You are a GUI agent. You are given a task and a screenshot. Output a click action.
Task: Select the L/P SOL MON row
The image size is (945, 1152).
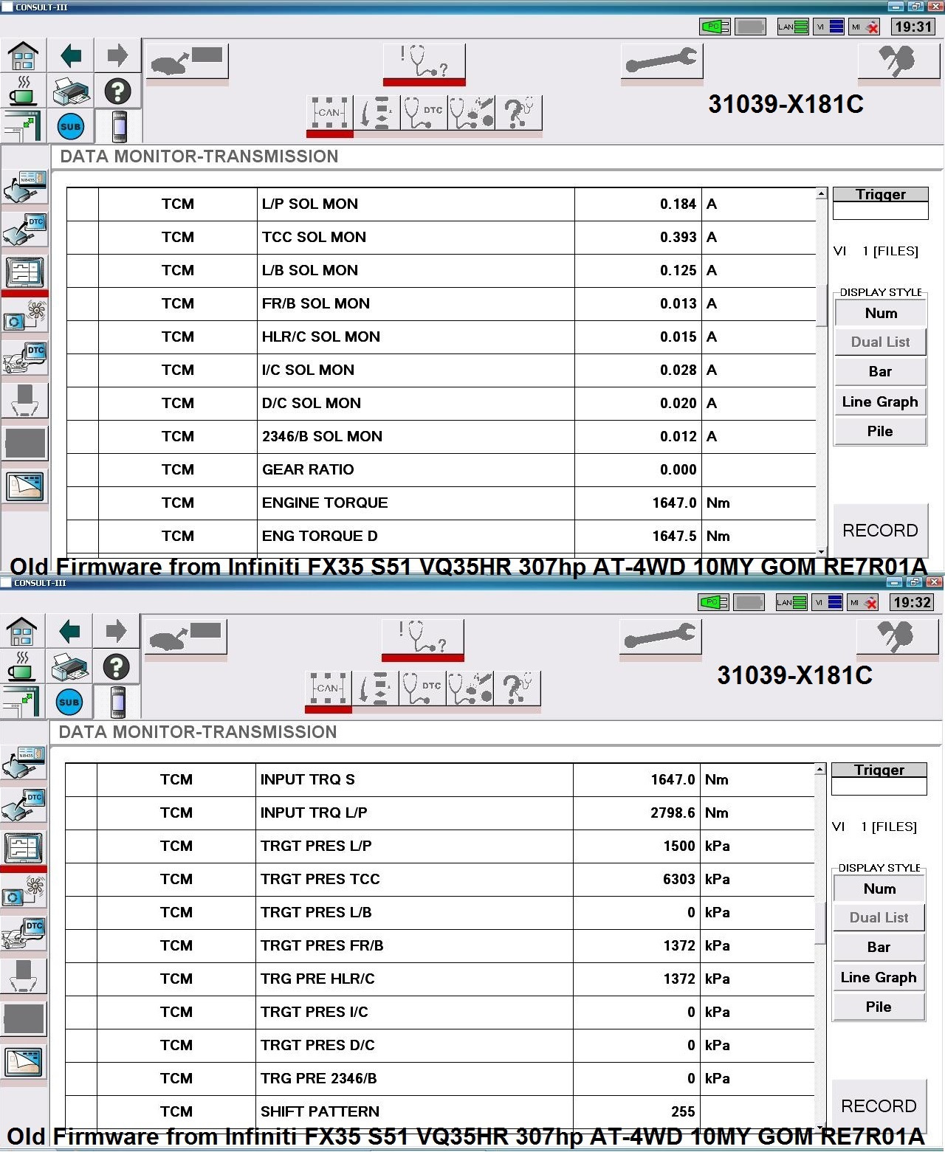click(x=441, y=204)
